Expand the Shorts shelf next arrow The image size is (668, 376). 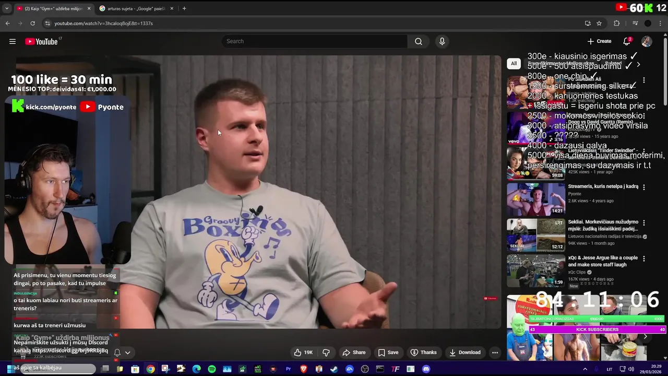(645, 337)
